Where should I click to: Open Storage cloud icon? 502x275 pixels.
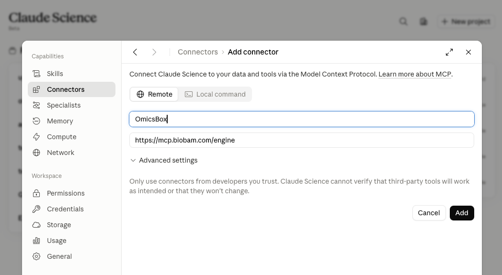36,225
